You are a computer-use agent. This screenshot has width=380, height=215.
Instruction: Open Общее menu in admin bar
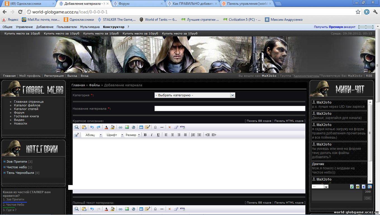[x=8, y=27]
